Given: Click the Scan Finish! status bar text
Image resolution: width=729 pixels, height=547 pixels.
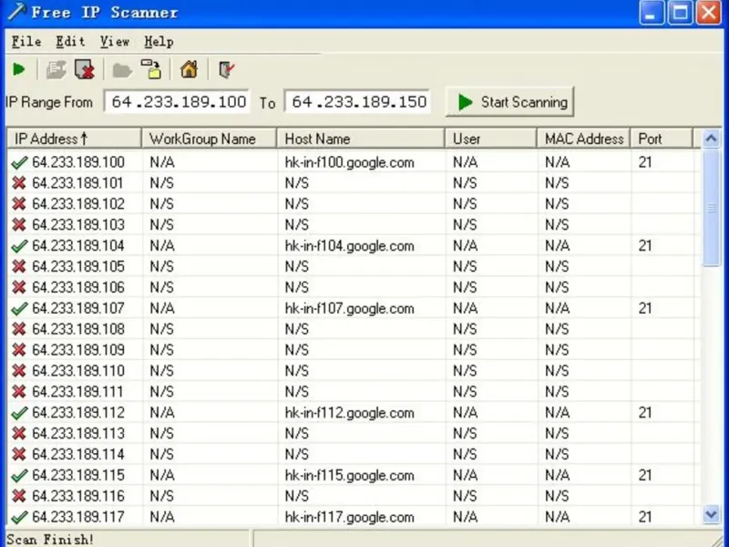Looking at the screenshot, I should [50, 539].
